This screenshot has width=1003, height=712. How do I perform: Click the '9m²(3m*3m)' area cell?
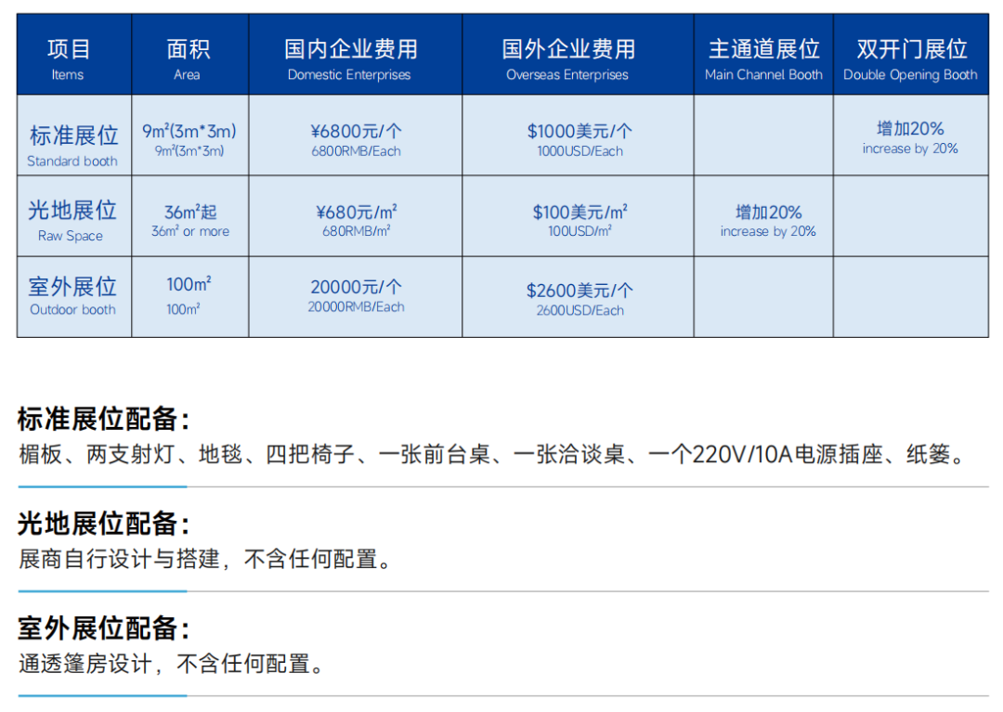click(x=190, y=136)
